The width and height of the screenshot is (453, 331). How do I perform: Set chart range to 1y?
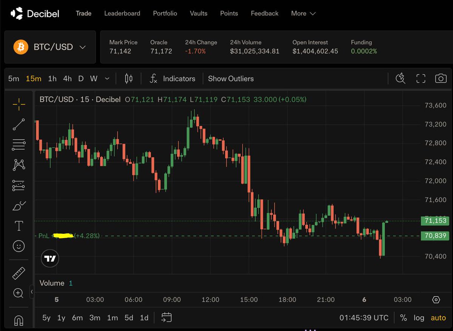click(61, 318)
